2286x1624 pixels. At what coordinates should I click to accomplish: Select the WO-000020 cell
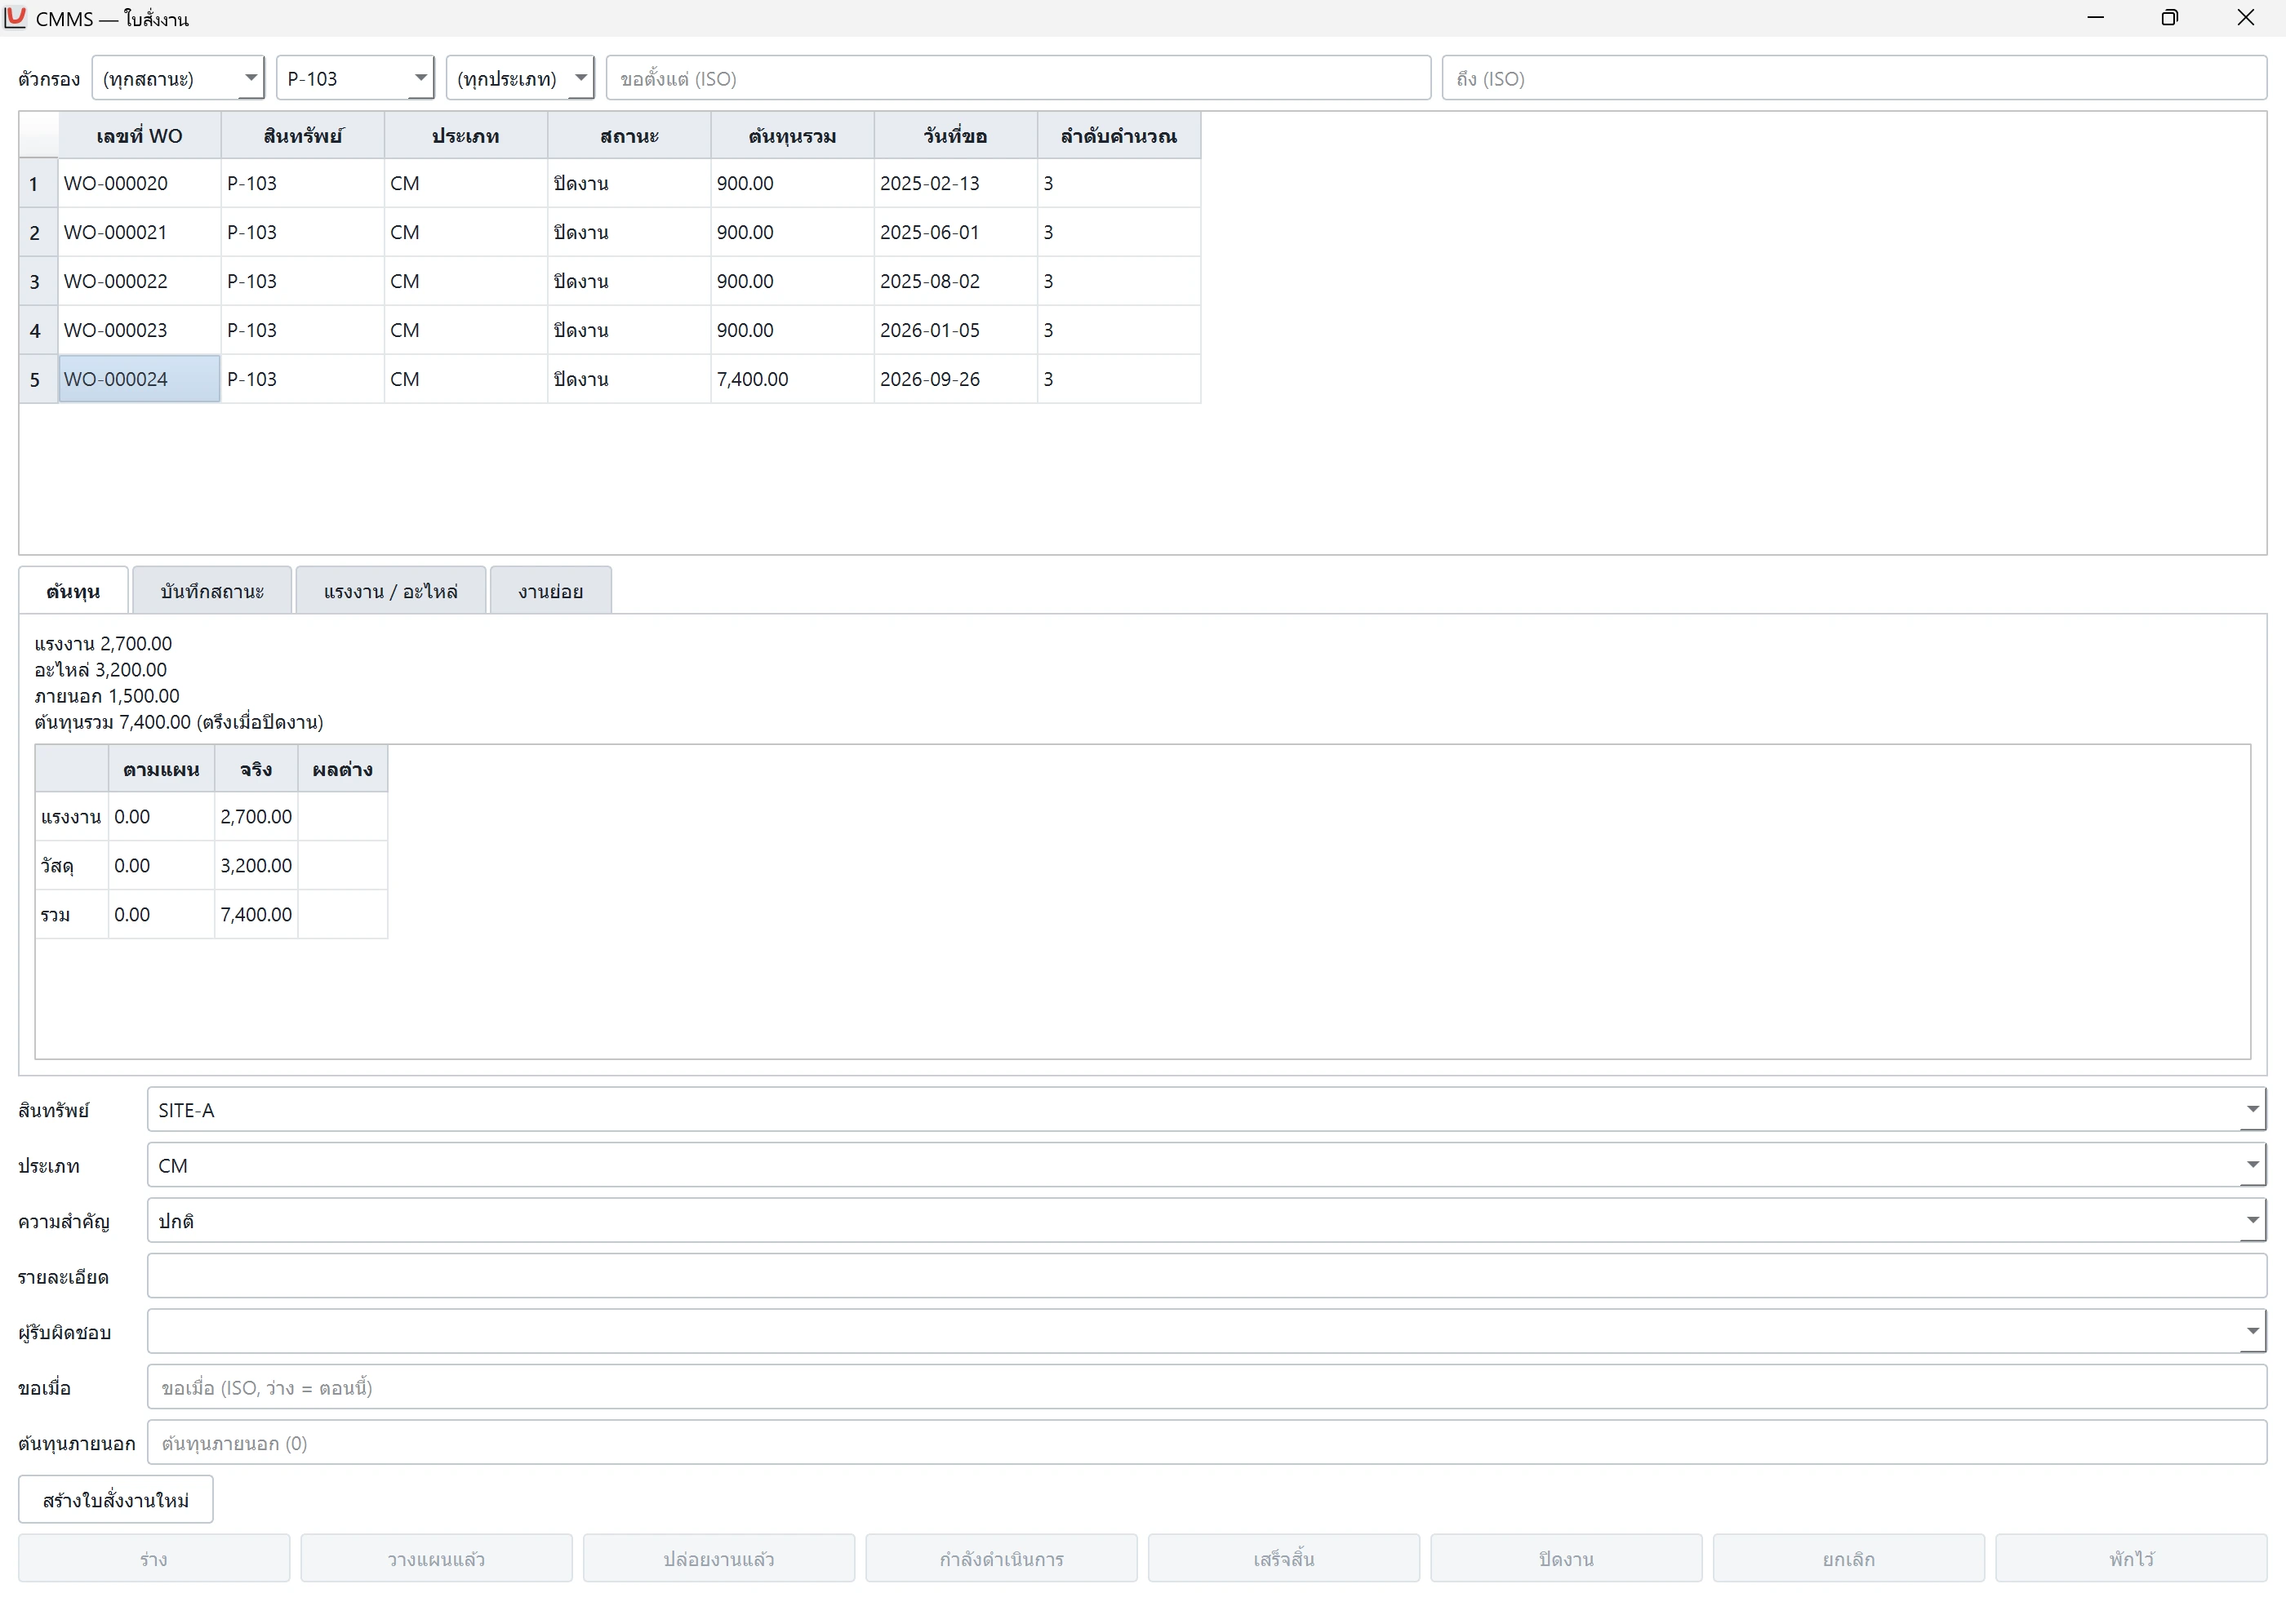tap(139, 183)
